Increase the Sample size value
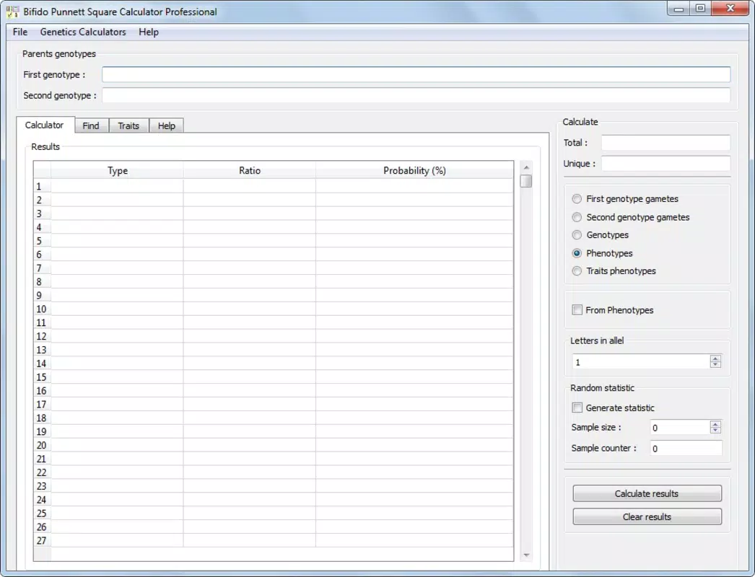 tap(715, 424)
